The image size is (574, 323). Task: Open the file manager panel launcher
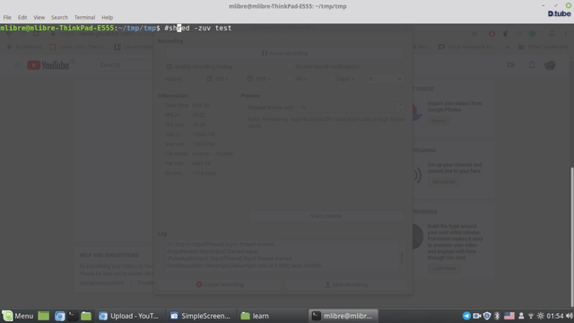click(x=86, y=316)
